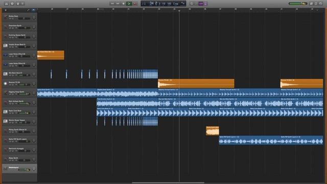The height and width of the screenshot is (184, 327).
Task: Solo the Digging Deep Synth track
Action: 12,94
